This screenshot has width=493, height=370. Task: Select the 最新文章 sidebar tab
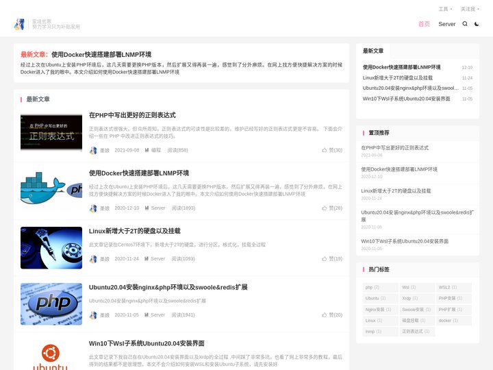tap(373, 51)
